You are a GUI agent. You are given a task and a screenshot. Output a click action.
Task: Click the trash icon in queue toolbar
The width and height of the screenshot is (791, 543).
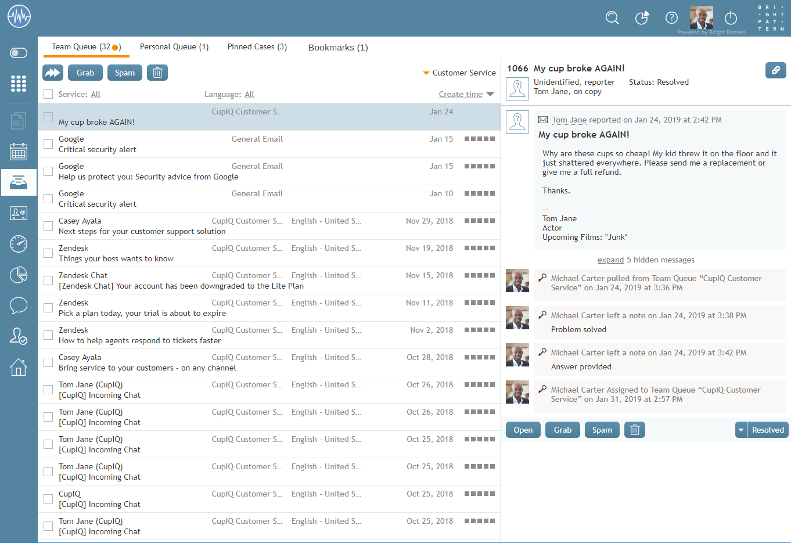(157, 73)
